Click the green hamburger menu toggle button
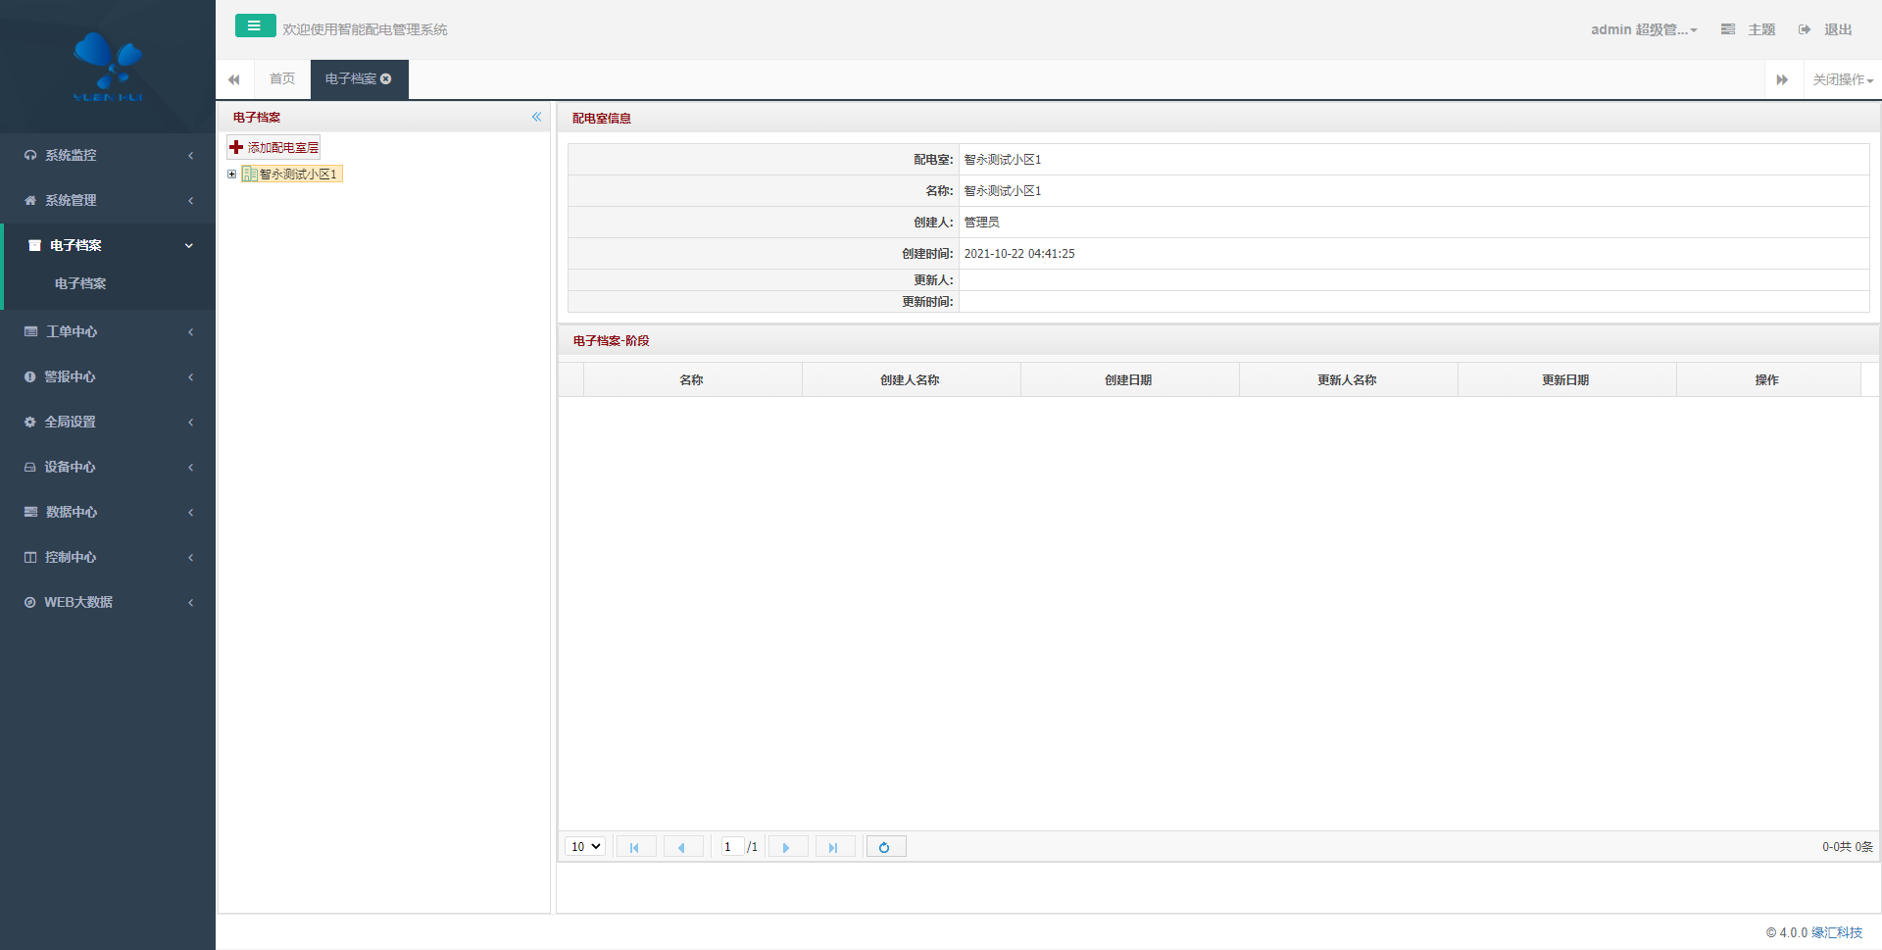 [x=255, y=26]
